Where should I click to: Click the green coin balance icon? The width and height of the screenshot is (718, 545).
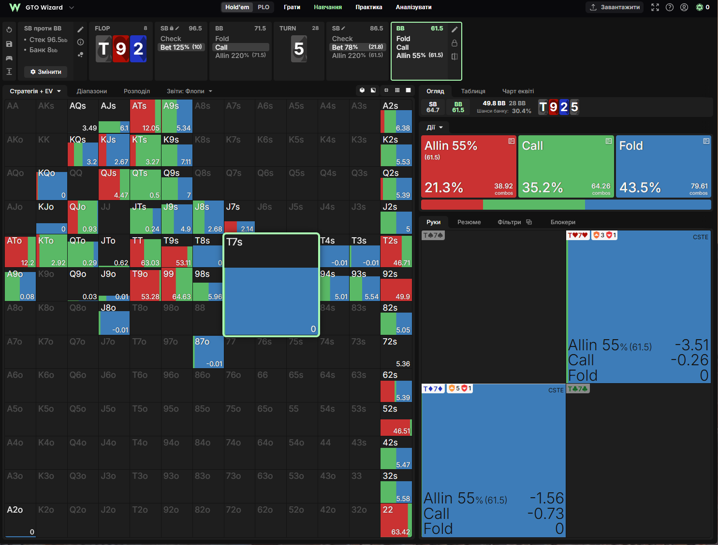point(699,7)
